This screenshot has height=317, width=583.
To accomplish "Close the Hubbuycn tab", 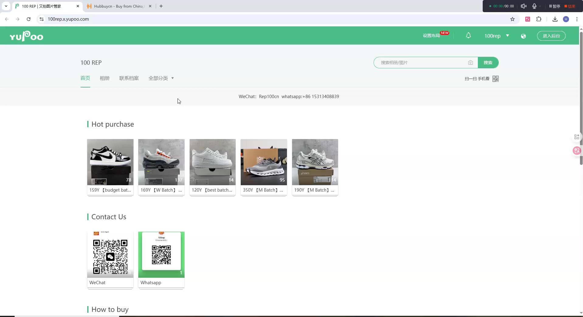I will [150, 6].
